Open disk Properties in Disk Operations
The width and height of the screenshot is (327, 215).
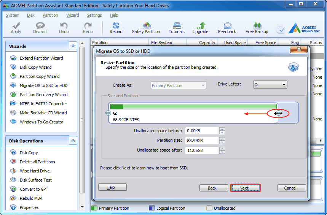(x=29, y=207)
